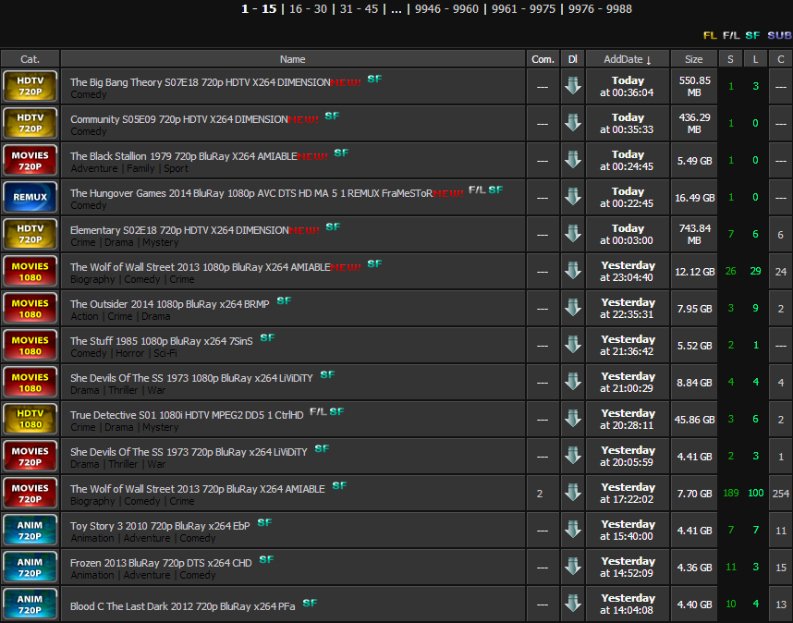
Task: Click the AddDate sort arrow to reverse order
Action: point(650,58)
